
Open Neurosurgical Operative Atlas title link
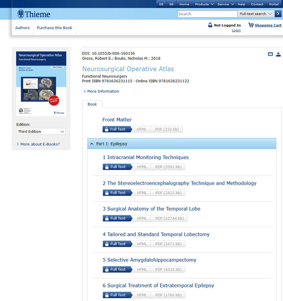pos(128,69)
